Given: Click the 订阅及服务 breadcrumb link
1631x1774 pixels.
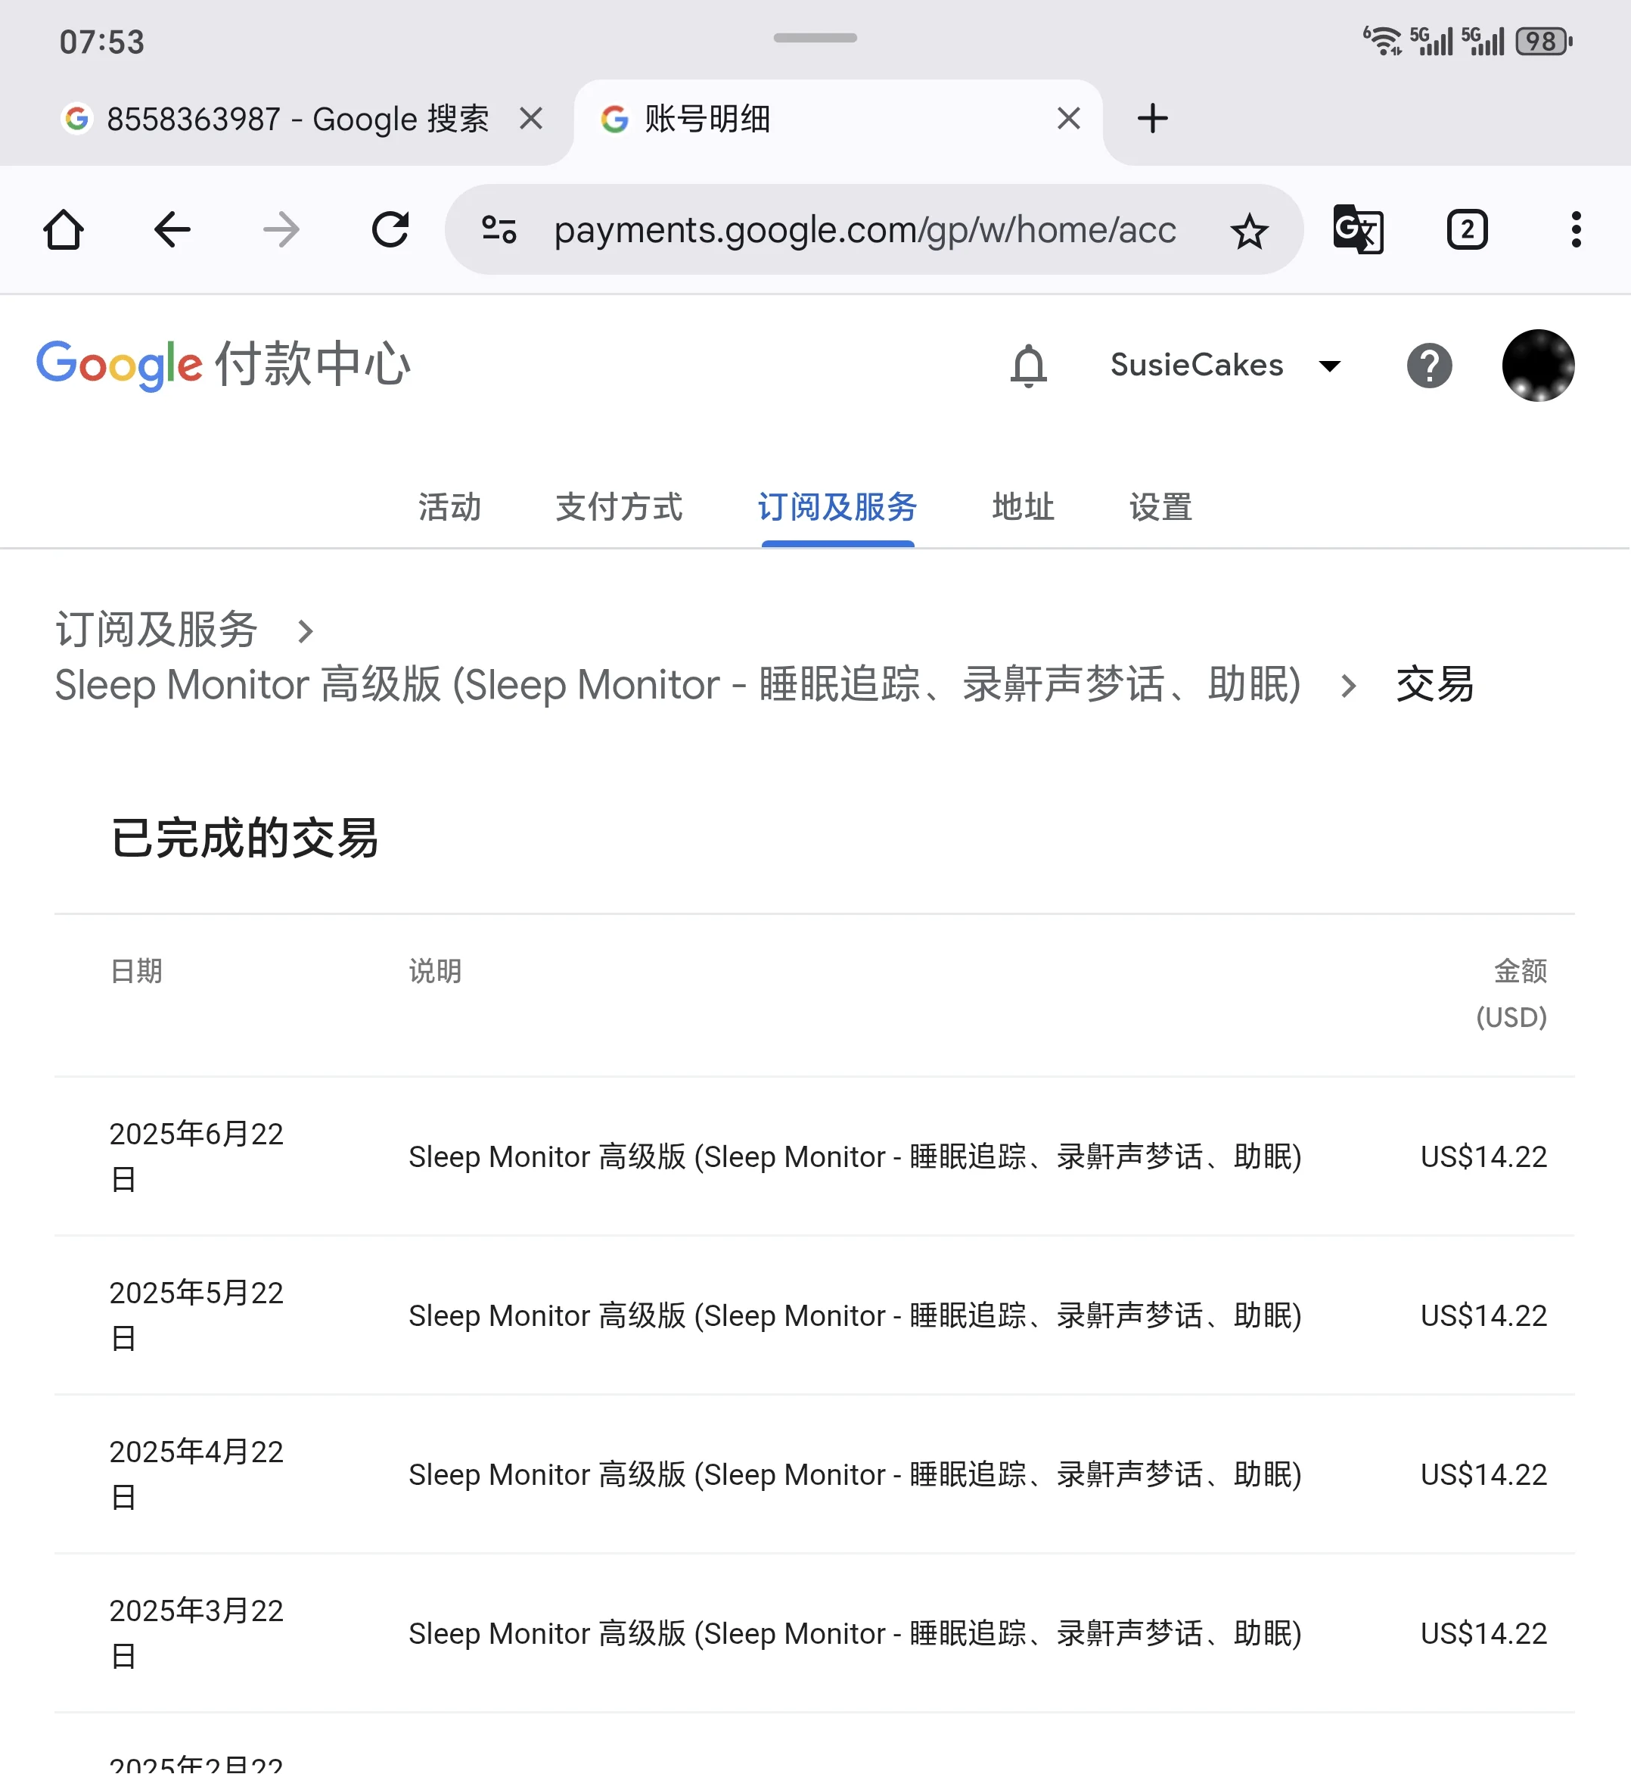Looking at the screenshot, I should 156,630.
